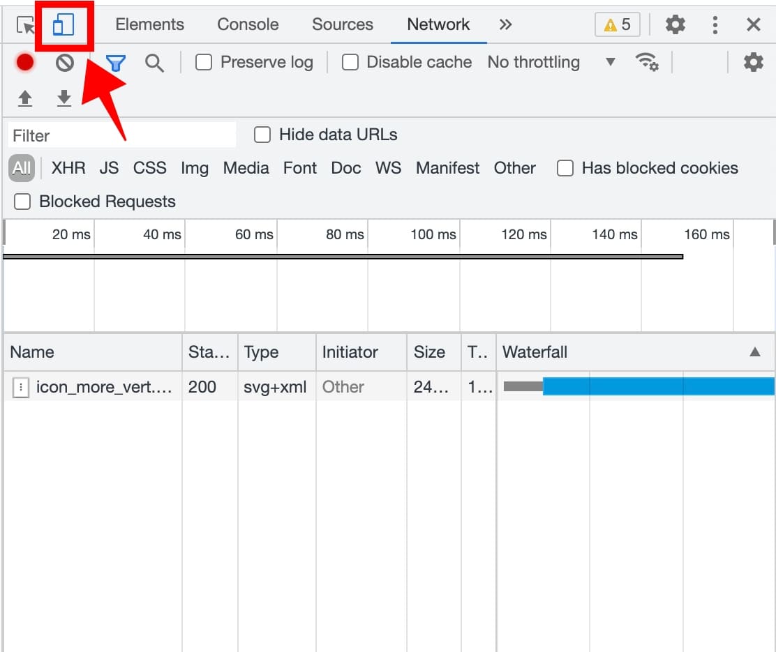Enable the Blocked Requests checkbox
The height and width of the screenshot is (652, 776).
(x=23, y=202)
